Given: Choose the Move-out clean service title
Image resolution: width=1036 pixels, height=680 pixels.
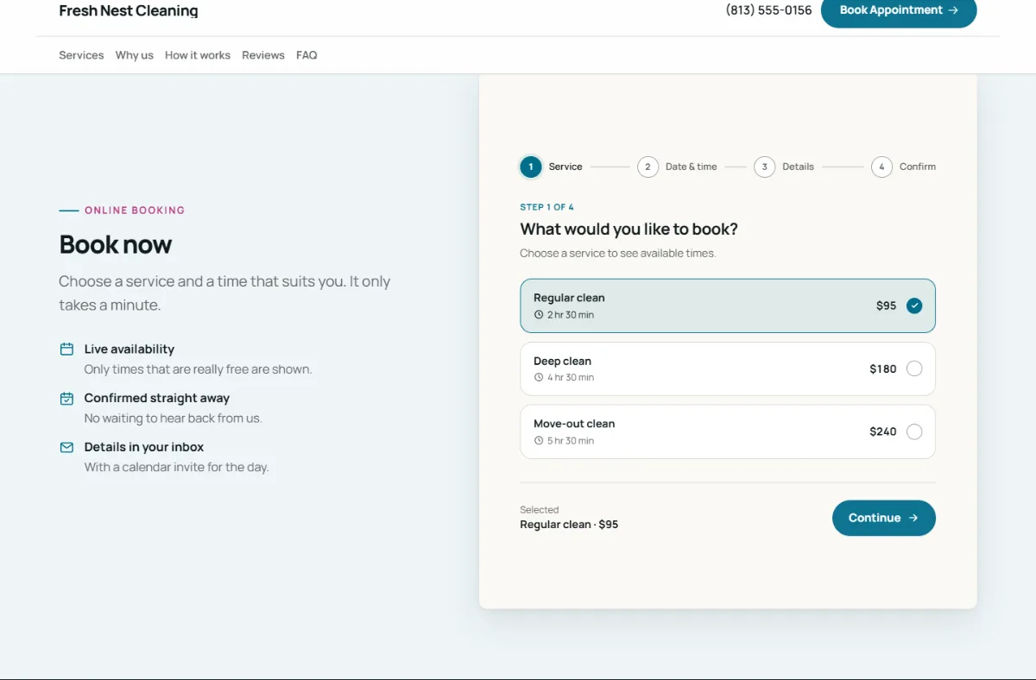Looking at the screenshot, I should coord(574,424).
